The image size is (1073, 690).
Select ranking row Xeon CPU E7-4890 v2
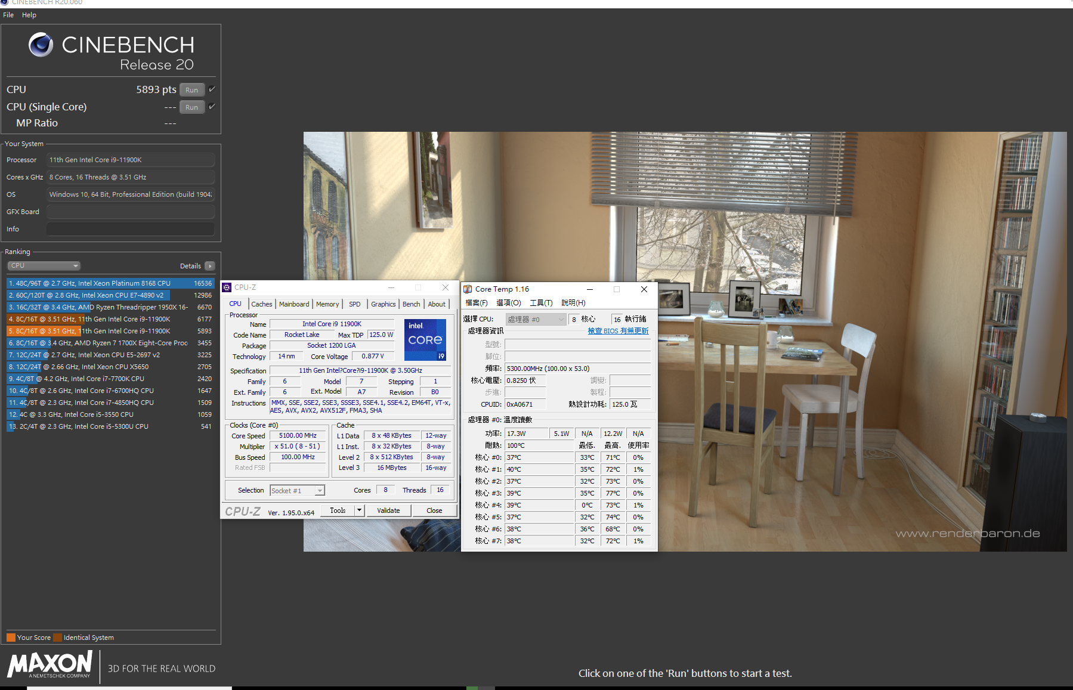pyautogui.click(x=110, y=295)
